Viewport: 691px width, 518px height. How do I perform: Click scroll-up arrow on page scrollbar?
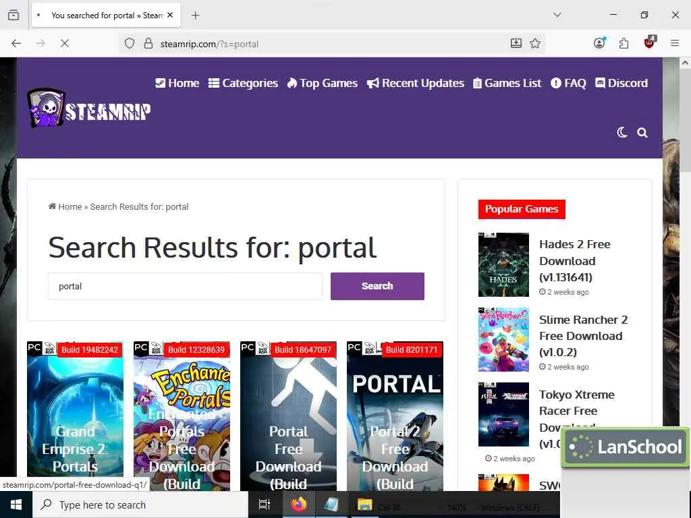pyautogui.click(x=685, y=63)
